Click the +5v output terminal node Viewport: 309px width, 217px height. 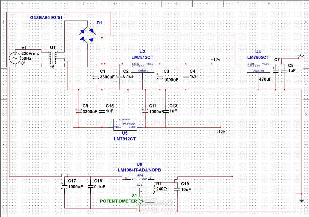coord(299,58)
